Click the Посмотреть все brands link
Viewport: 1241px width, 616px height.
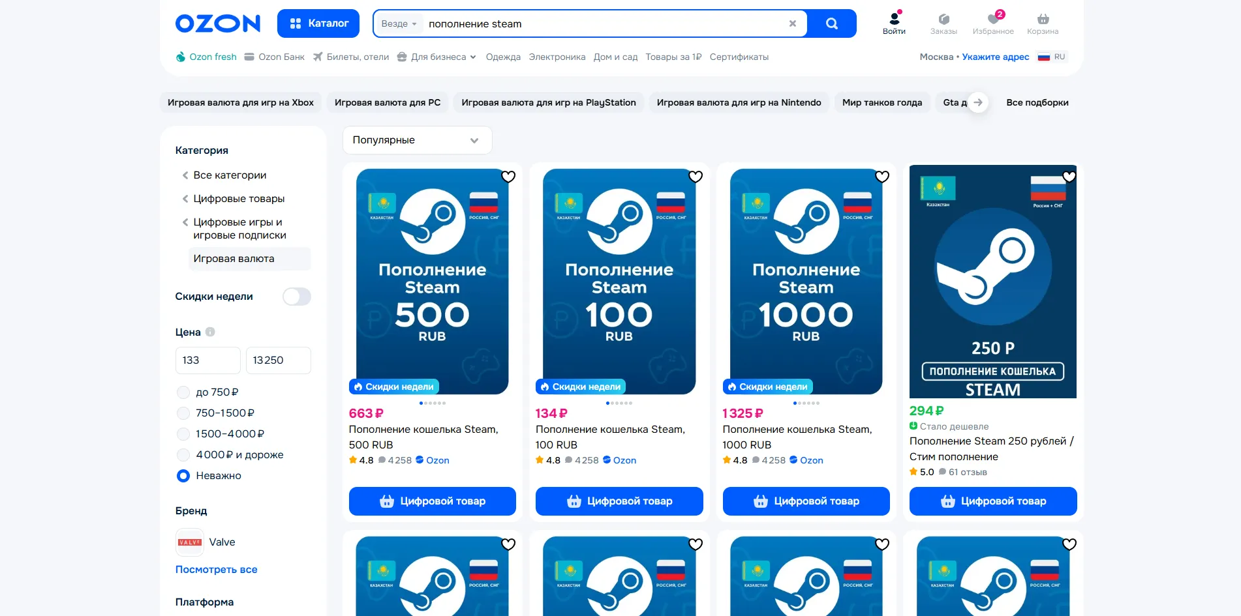(x=216, y=570)
